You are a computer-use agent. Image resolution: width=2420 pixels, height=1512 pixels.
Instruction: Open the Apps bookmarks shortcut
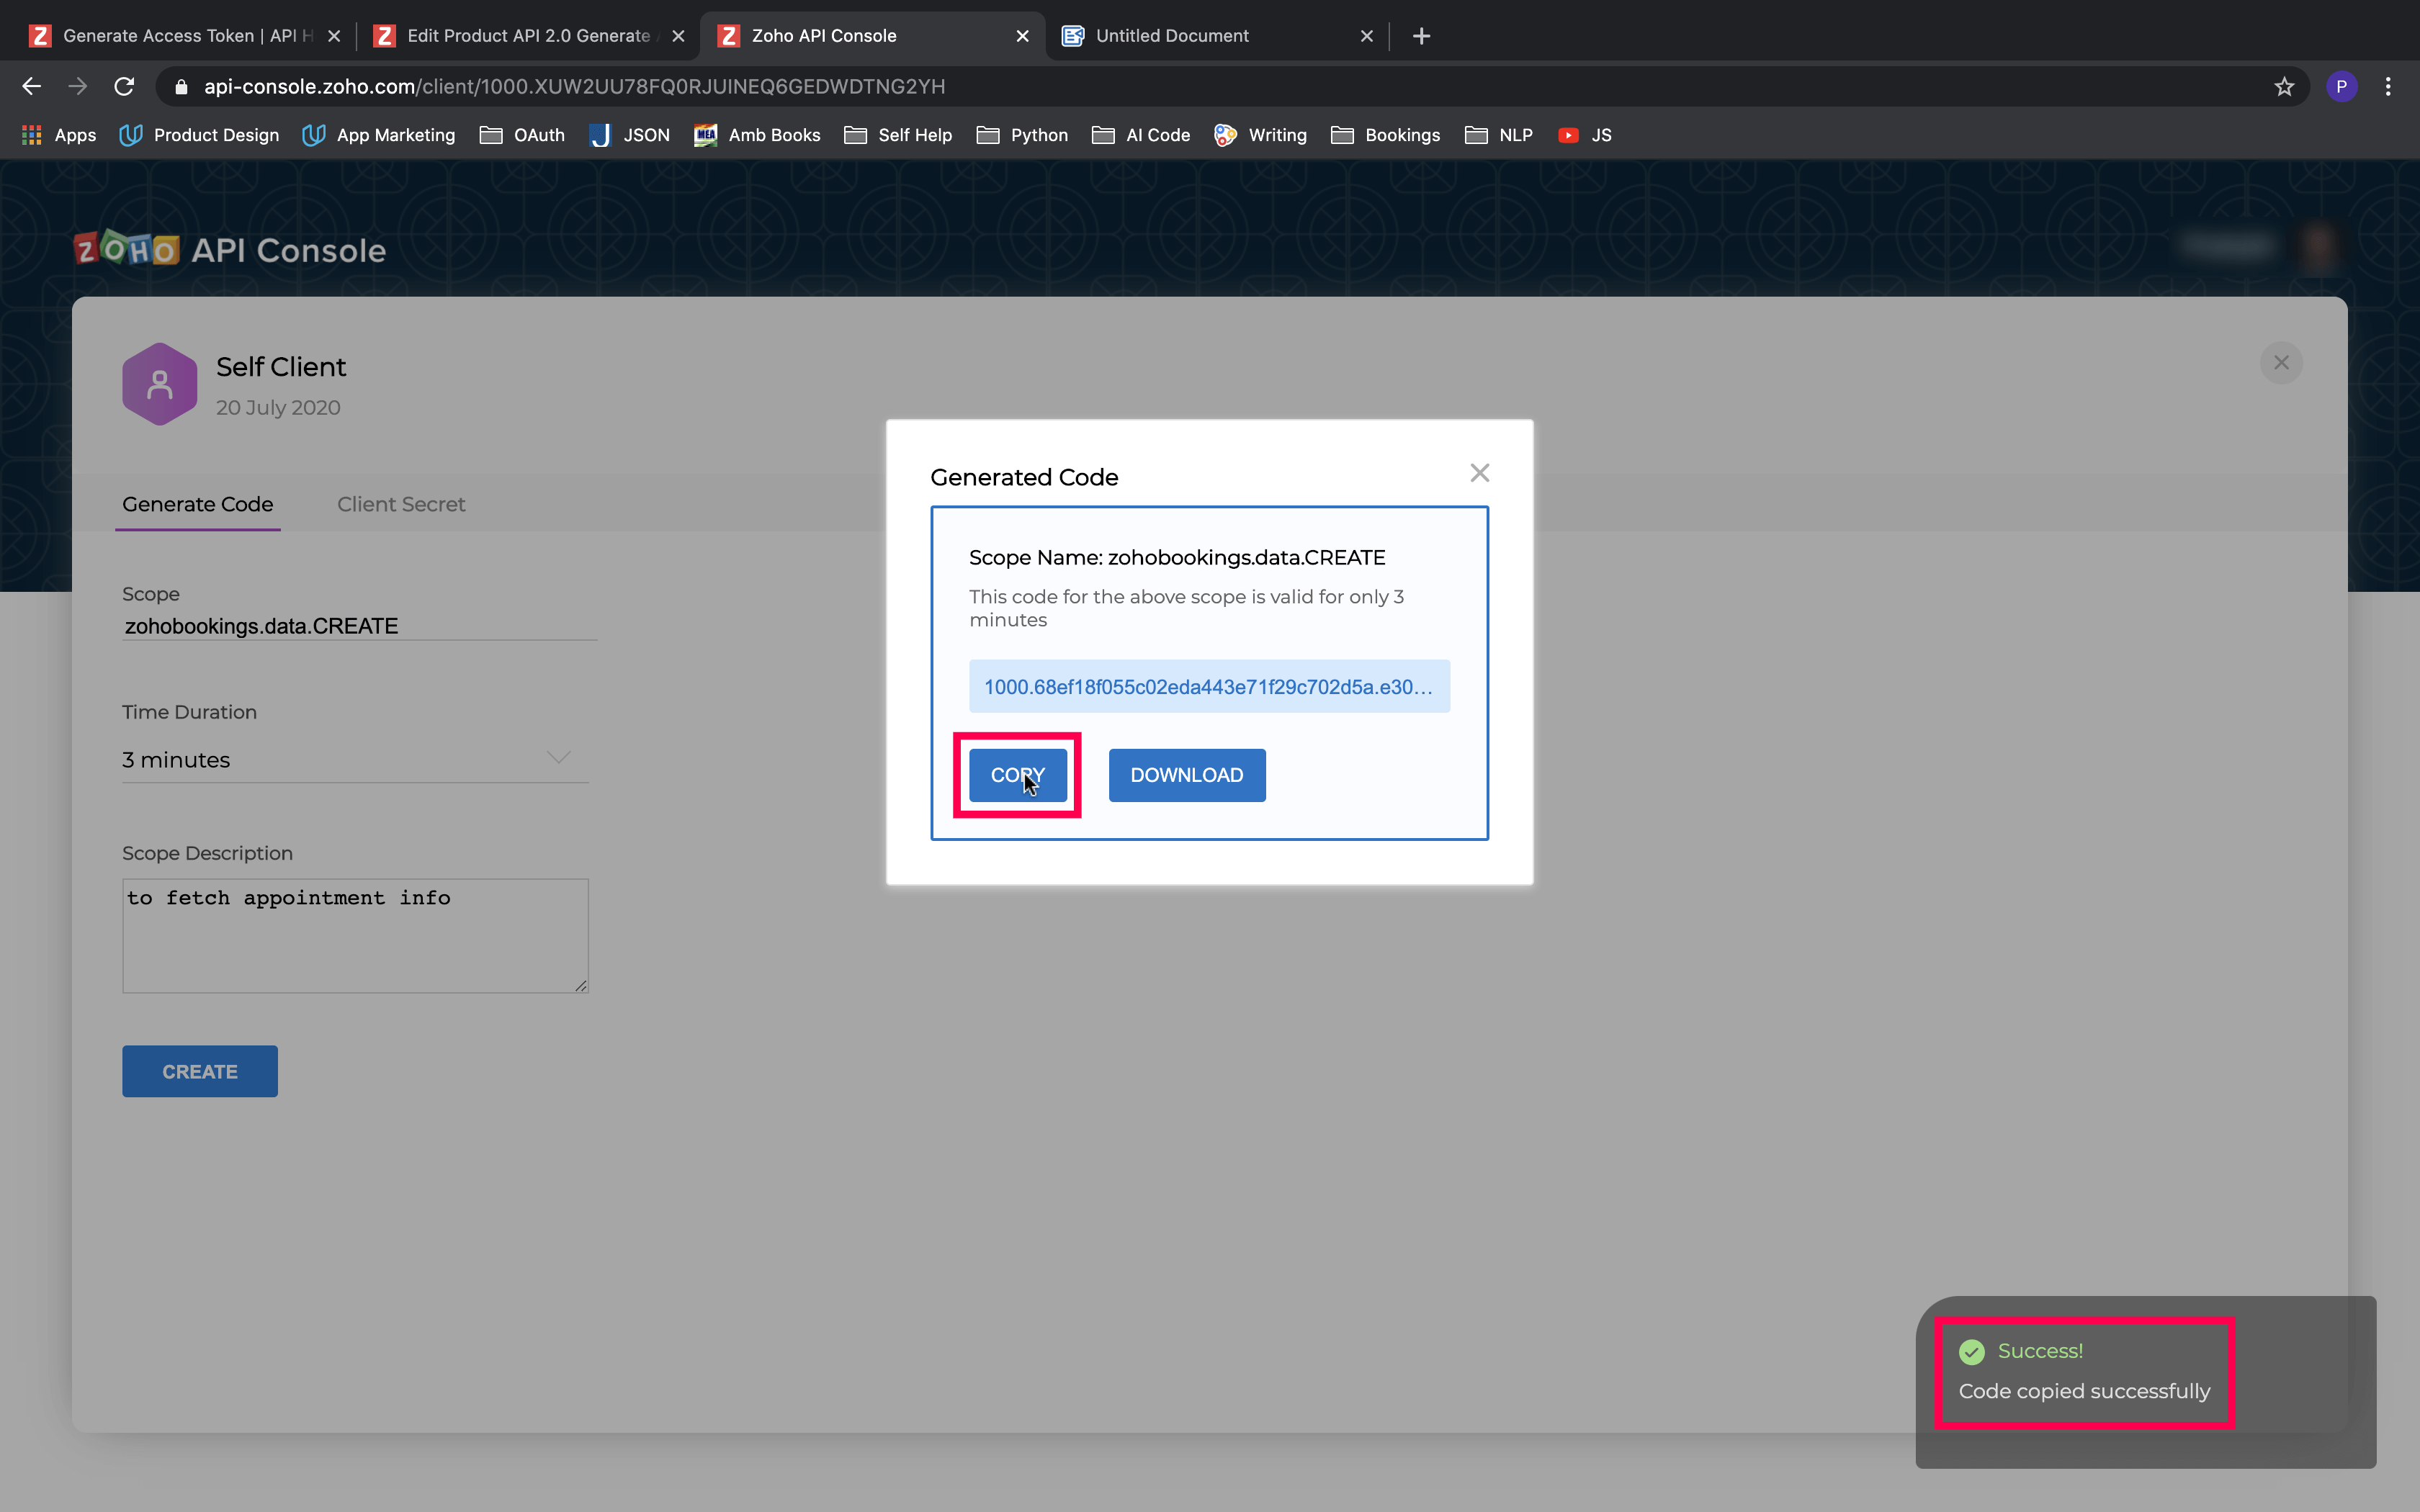(x=59, y=135)
